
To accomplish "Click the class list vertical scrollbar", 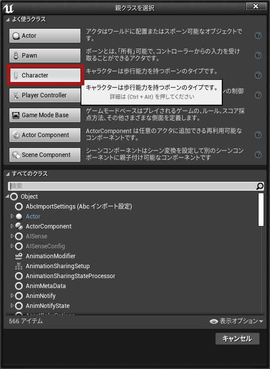I will point(261,210).
